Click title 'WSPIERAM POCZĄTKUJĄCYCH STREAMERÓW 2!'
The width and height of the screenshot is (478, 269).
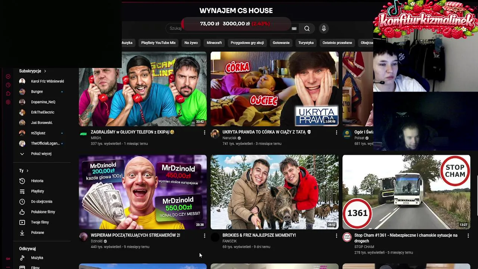[135, 235]
